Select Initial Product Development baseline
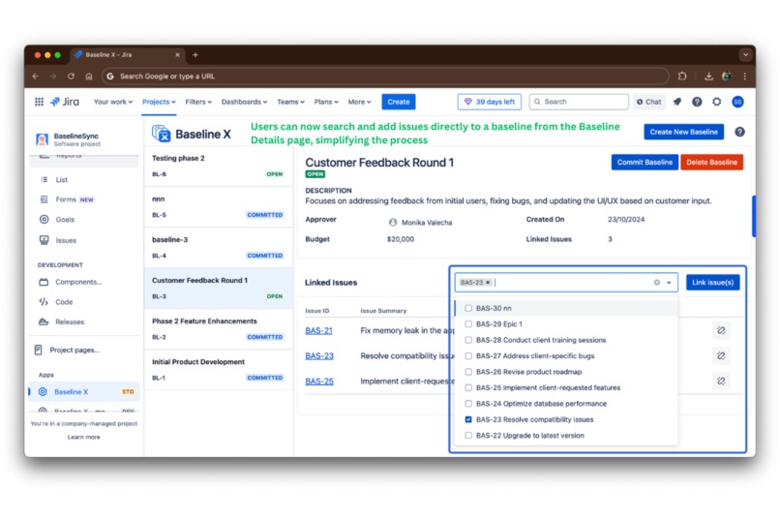Viewport: 780px width, 520px height. 218,370
